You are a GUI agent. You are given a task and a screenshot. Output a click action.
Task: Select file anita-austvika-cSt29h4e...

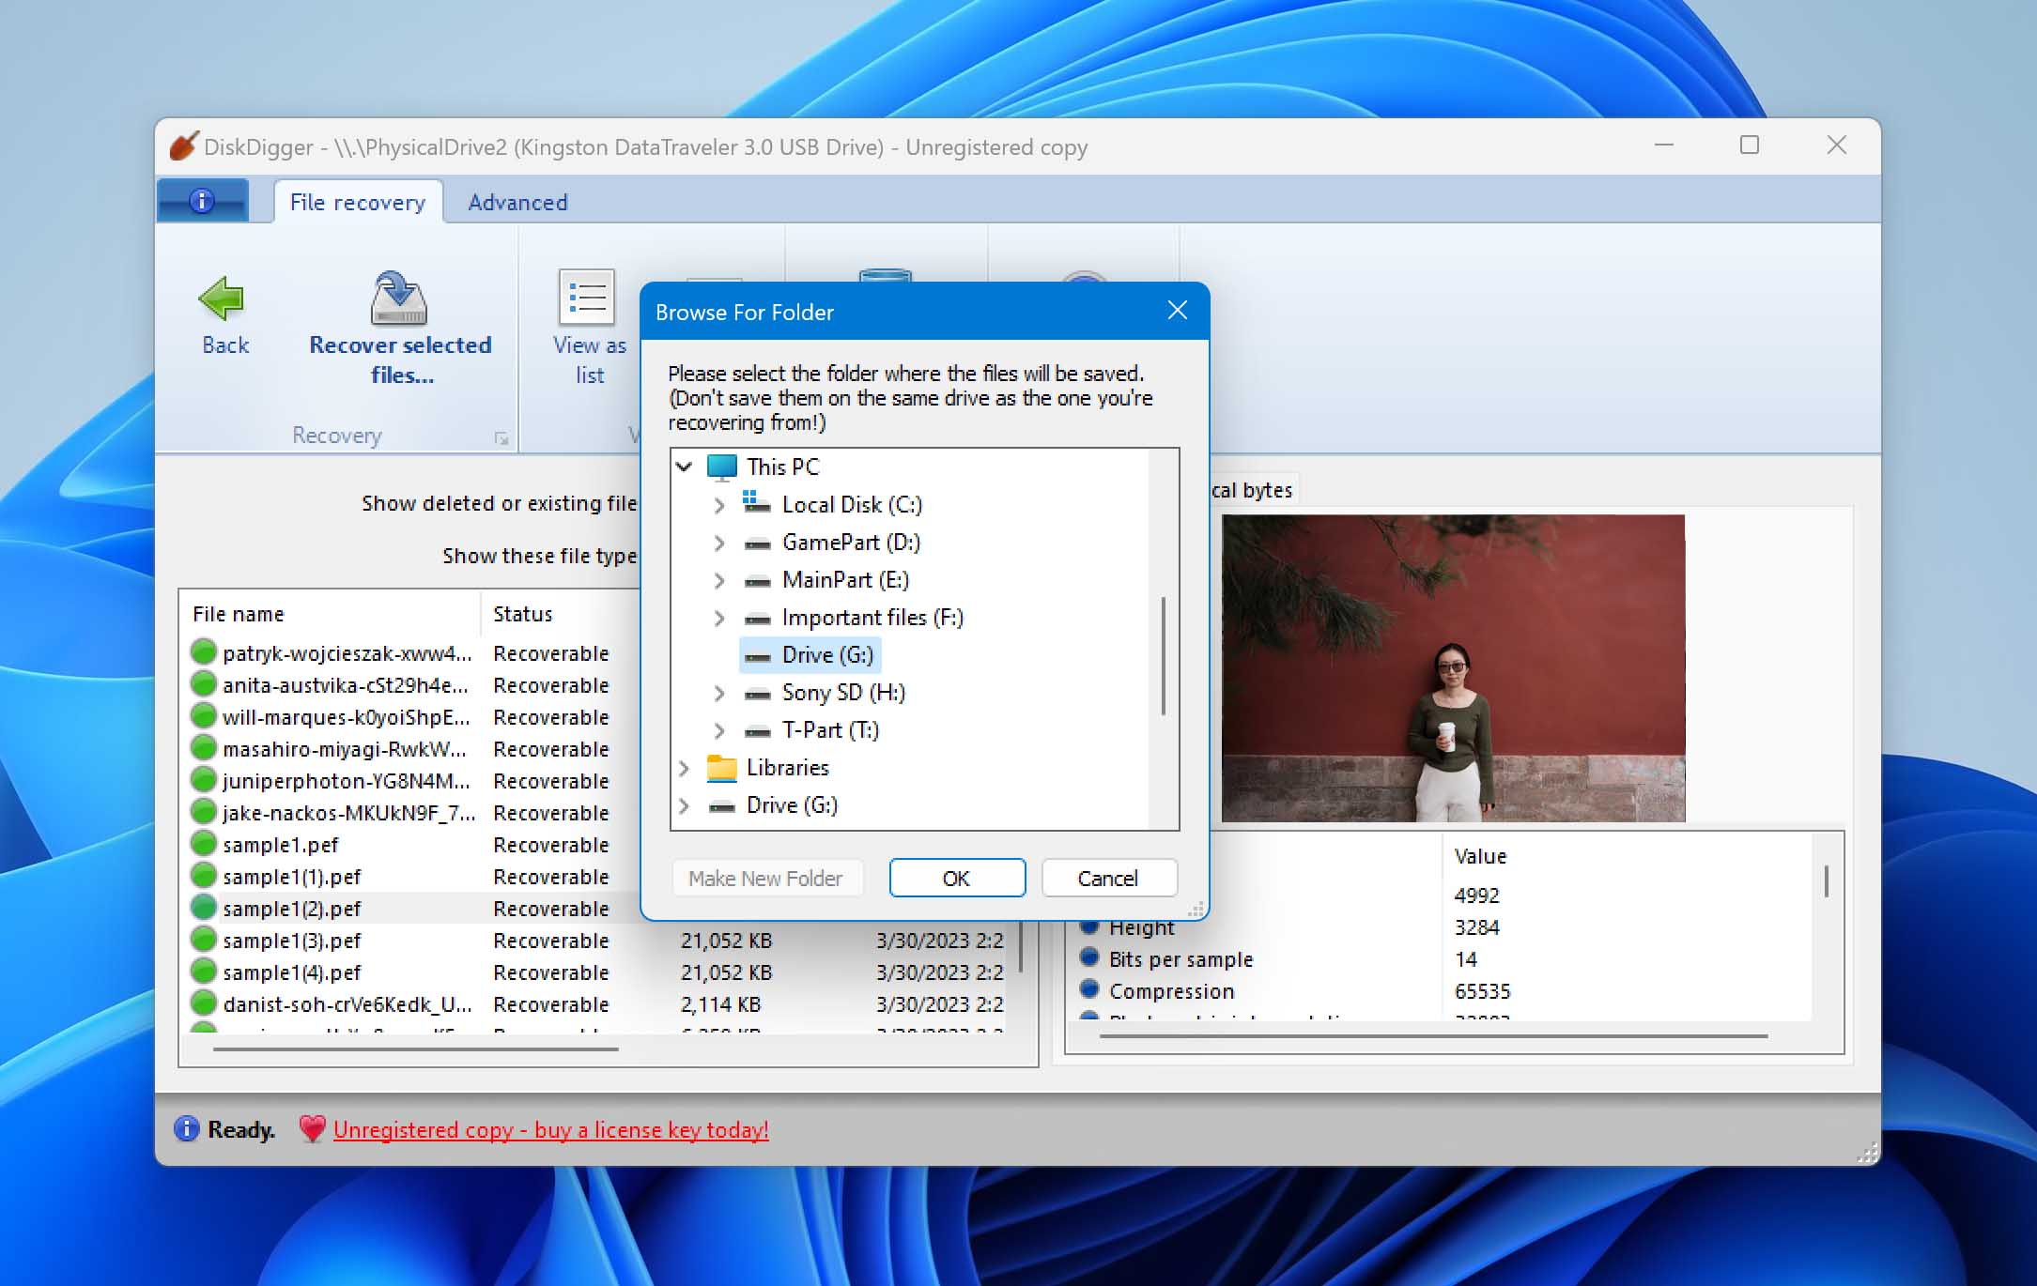(x=346, y=685)
